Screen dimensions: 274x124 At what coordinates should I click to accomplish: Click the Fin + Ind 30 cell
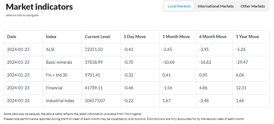[57, 75]
